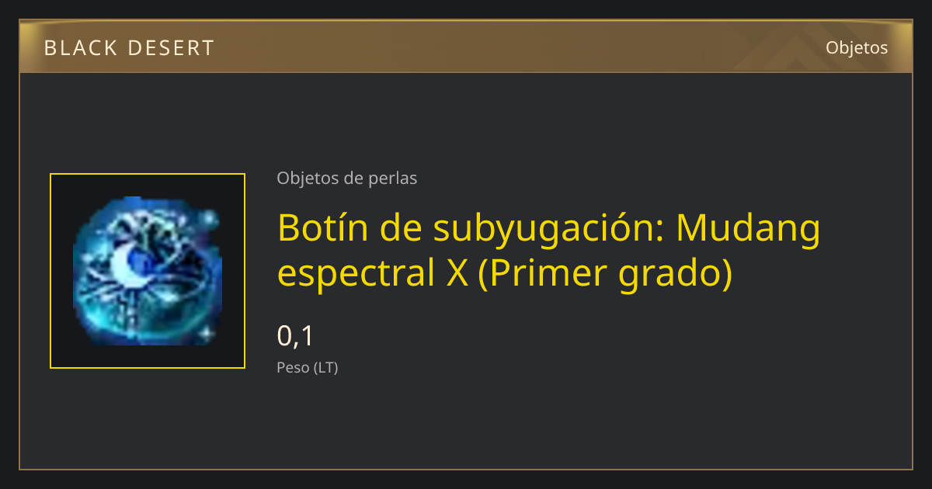Click the crescent moon in the item icon
The width and height of the screenshot is (932, 489).
(x=127, y=265)
